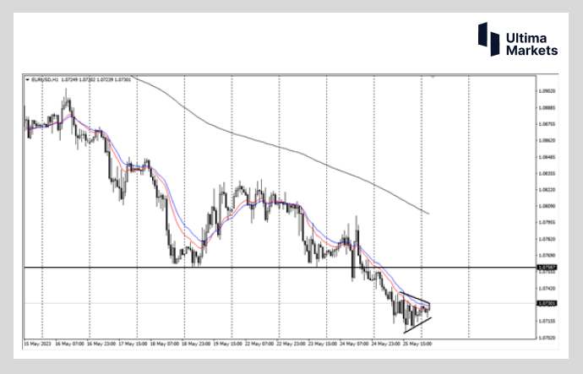
Task: Select the upper descending triangle trendline
Action: (x=416, y=298)
